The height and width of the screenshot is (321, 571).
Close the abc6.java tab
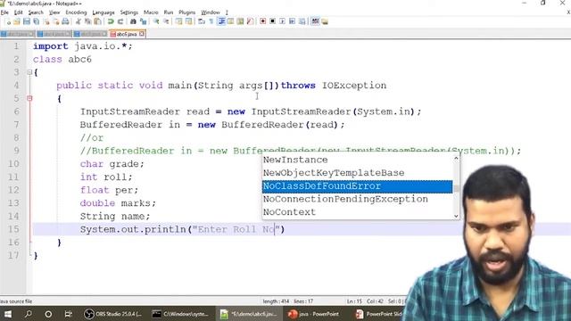pyautogui.click(x=142, y=34)
